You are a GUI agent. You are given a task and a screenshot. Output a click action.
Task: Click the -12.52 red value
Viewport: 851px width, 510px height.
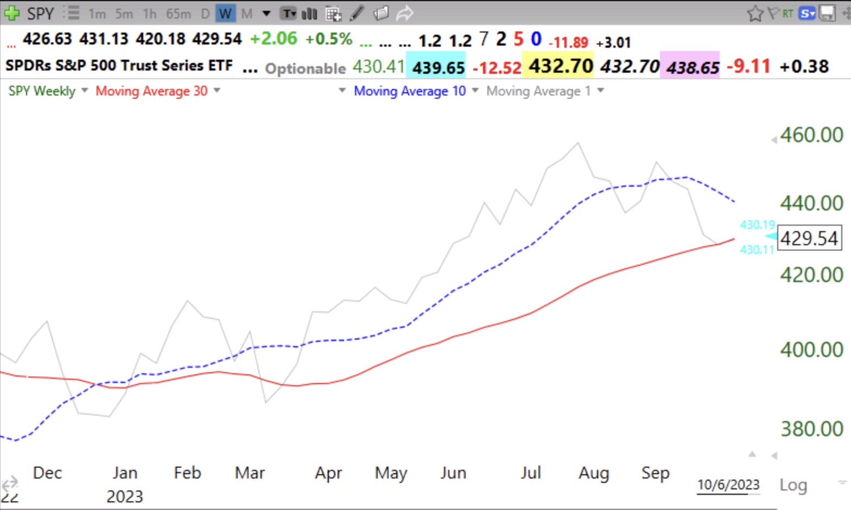(x=497, y=68)
